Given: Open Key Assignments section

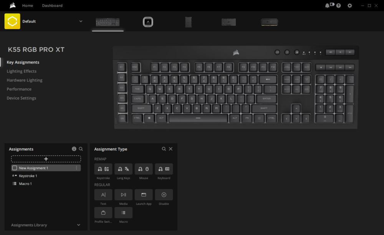Looking at the screenshot, I should tap(23, 62).
